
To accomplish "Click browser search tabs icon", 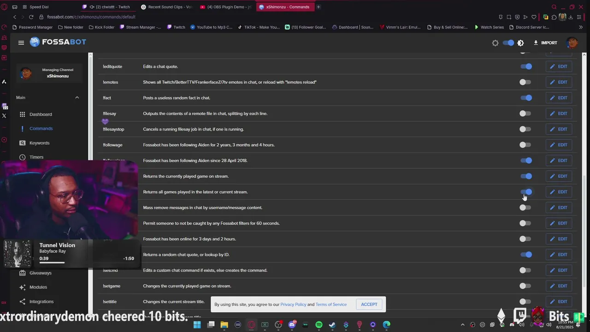I will pyautogui.click(x=554, y=7).
